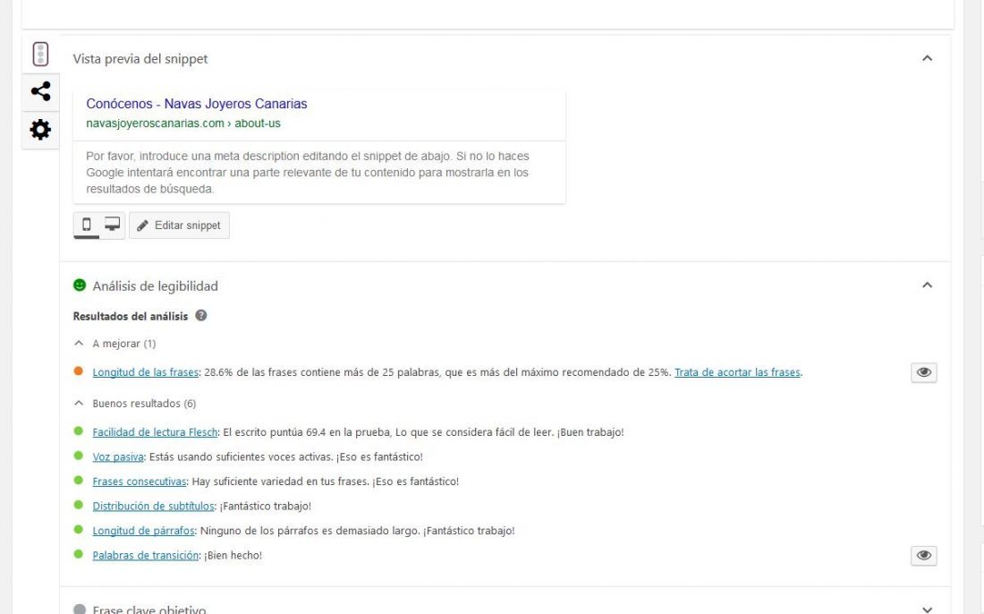Screen dimensions: 984x614
Task: Click the meta description placeholder text
Action: (308, 172)
